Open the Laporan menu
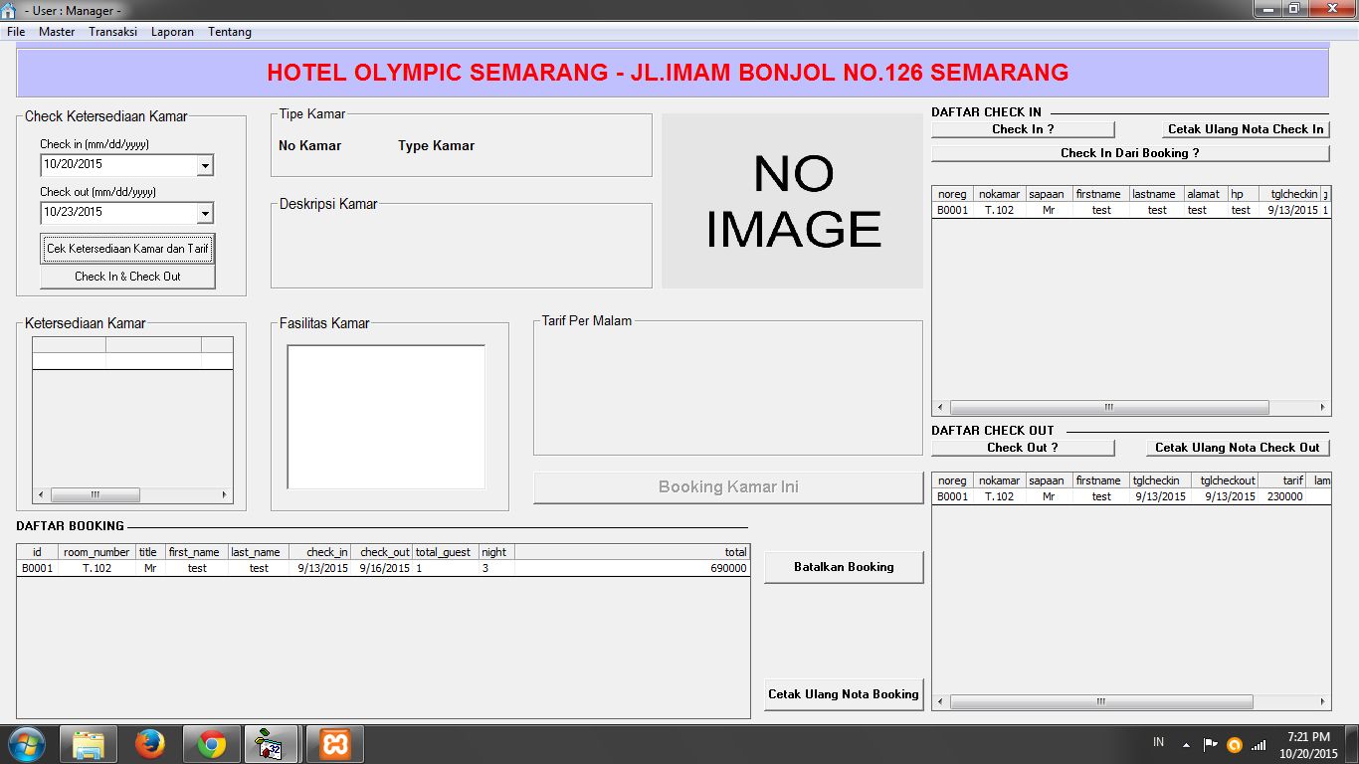Viewport: 1359px width, 764px height. click(x=172, y=32)
